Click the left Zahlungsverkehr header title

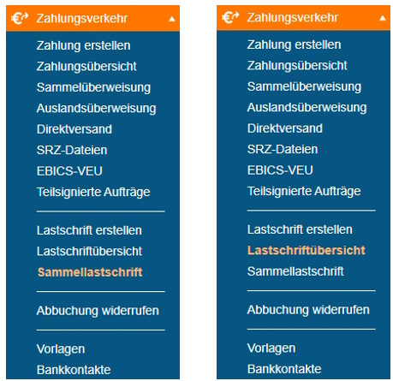click(82, 19)
